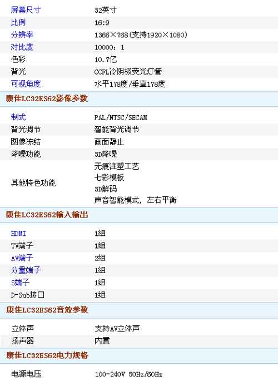Viewport: 278px width, 381px height.
Task: Click the 3D解码 text
Action: click(x=106, y=189)
